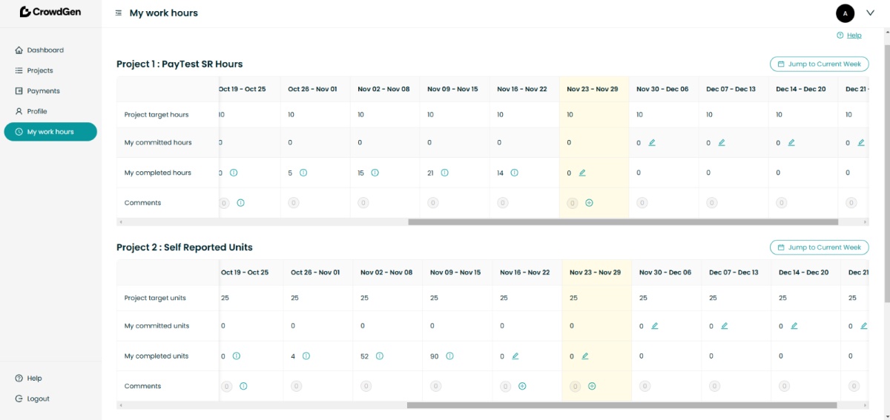Jump to Current Week for Project 2
Screen dimensions: 890x420
click(819, 247)
